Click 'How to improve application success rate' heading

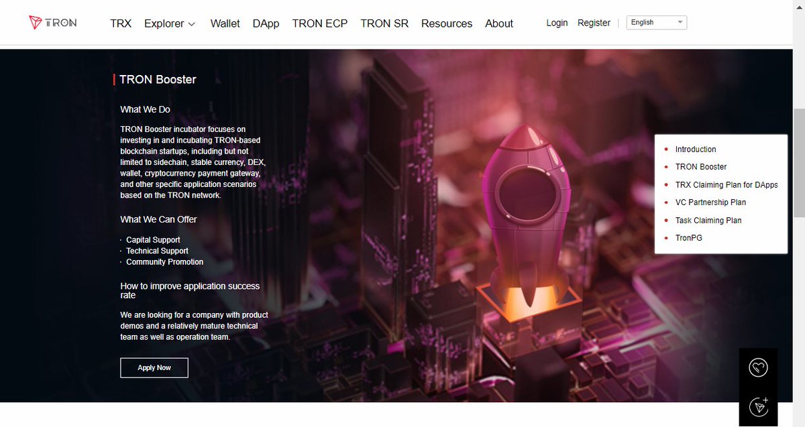(x=190, y=290)
